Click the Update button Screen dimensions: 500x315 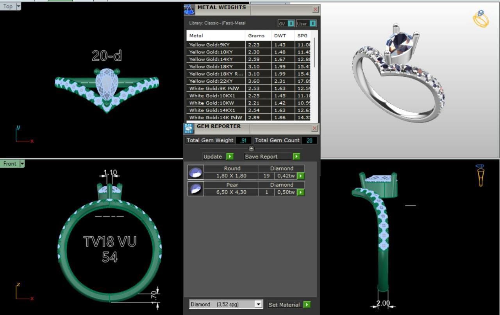(x=213, y=156)
